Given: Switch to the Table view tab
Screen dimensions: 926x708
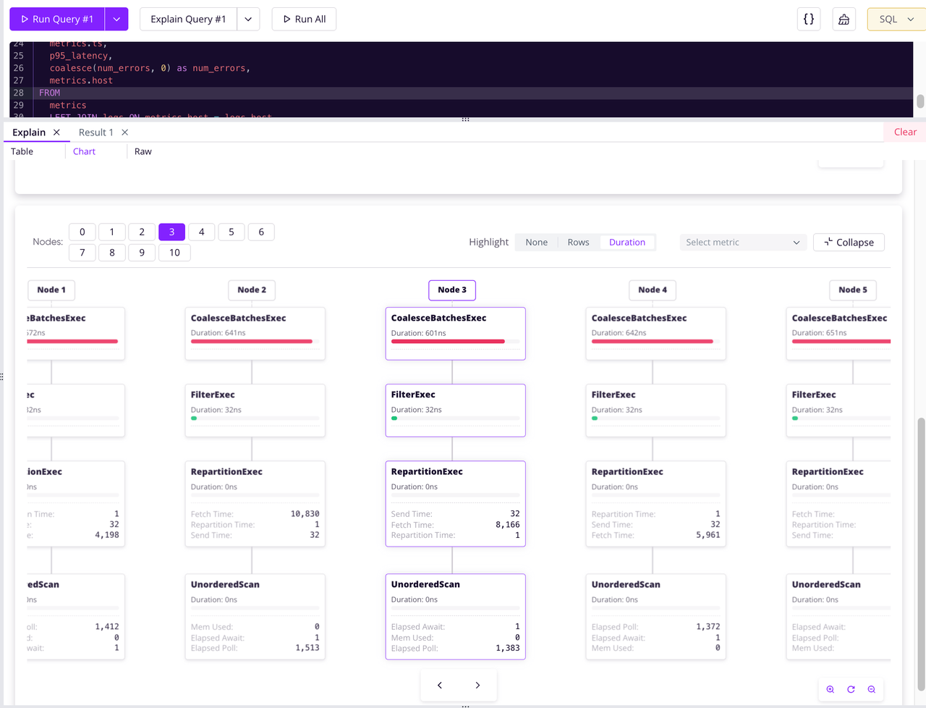Looking at the screenshot, I should (22, 151).
